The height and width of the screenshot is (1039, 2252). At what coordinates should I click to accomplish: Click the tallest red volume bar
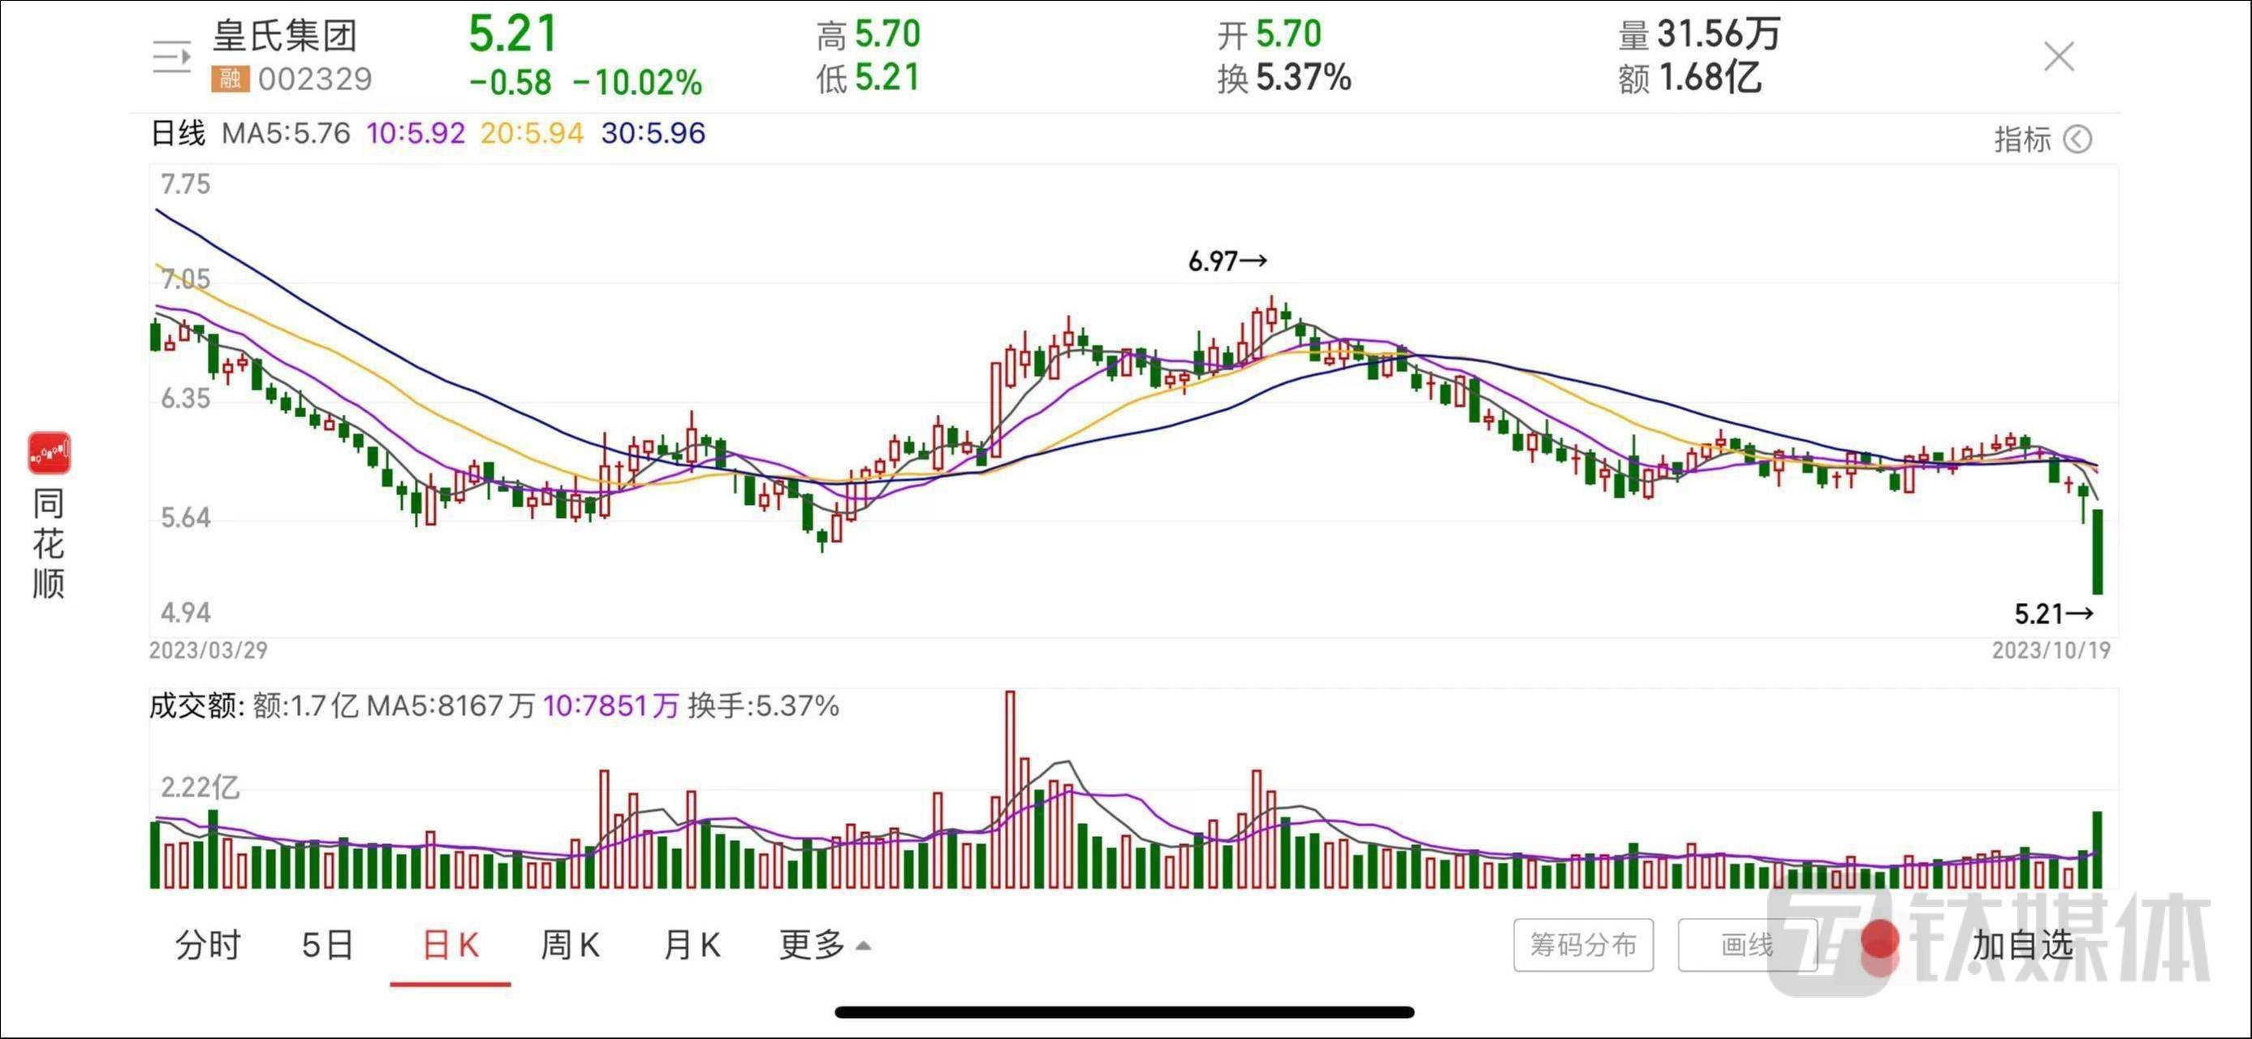1010,788
